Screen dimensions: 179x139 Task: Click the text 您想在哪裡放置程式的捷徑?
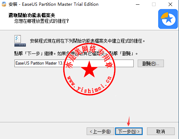coord(42,21)
